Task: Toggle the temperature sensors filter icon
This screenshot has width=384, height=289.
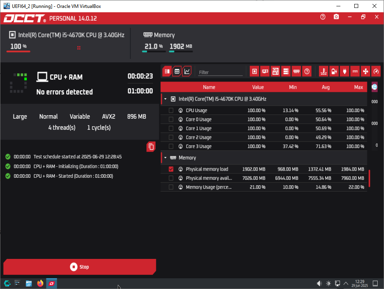Action: point(324,71)
